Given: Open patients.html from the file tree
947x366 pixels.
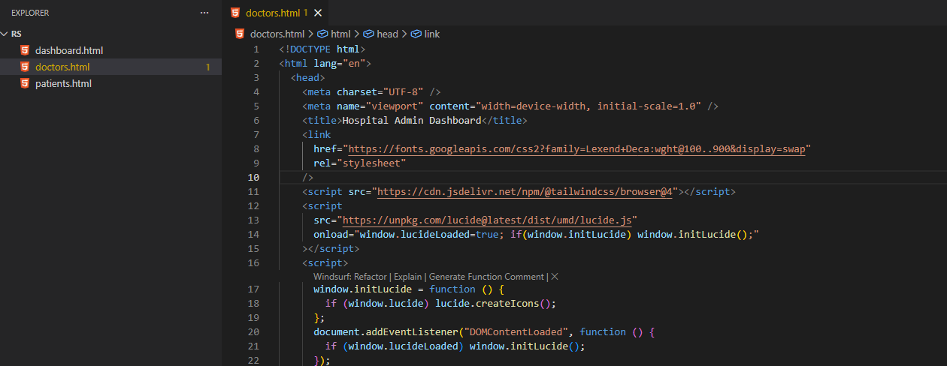Looking at the screenshot, I should point(63,83).
